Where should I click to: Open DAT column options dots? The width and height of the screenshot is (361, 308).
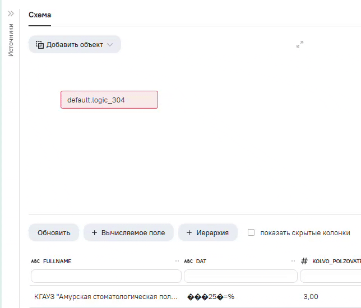293,261
